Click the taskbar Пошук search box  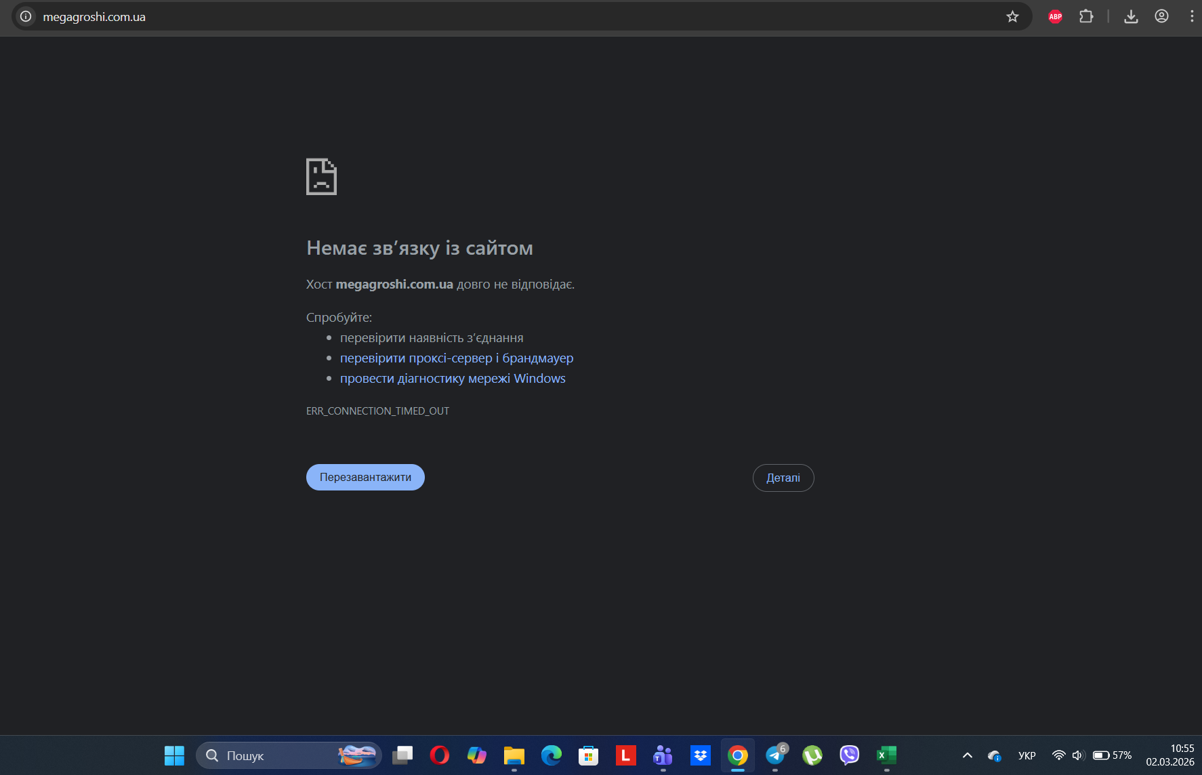pyautogui.click(x=289, y=755)
